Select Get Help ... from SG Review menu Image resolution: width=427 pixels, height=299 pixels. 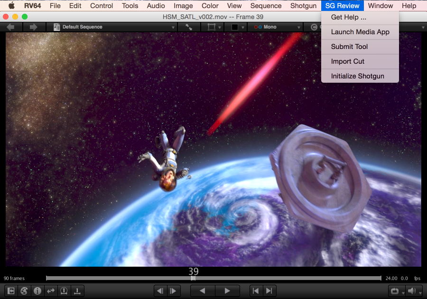(360, 17)
